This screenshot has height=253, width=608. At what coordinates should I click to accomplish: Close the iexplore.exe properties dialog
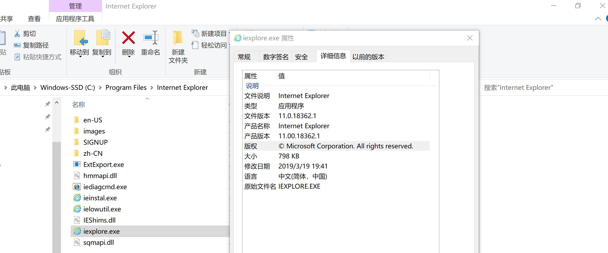coord(470,38)
